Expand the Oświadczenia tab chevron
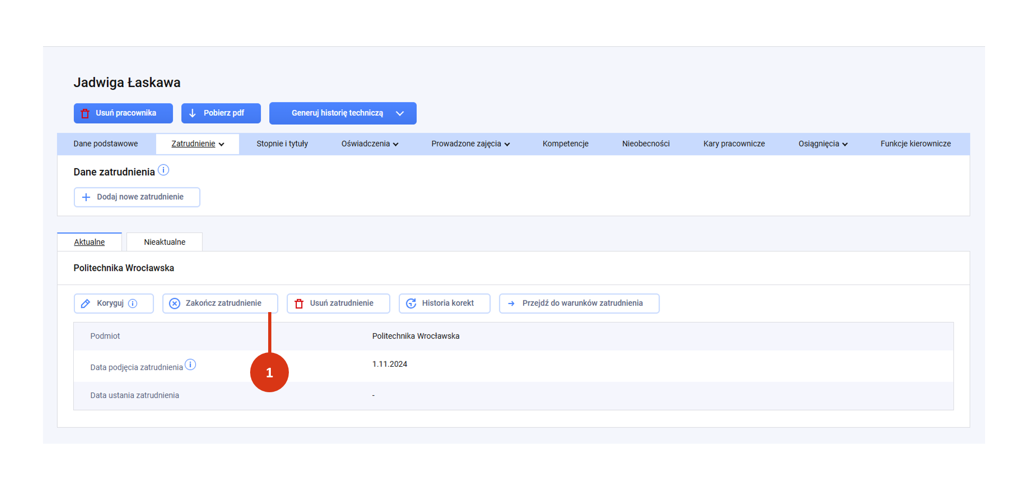The width and height of the screenshot is (1018, 492). [x=396, y=144]
